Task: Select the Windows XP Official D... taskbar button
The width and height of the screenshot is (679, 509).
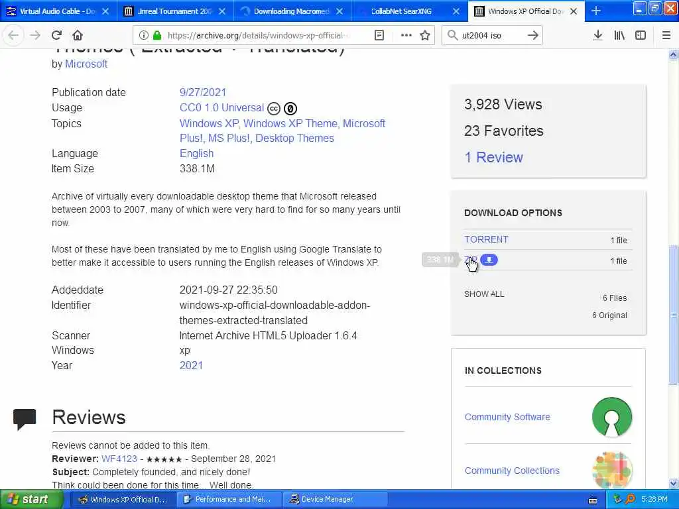Action: 123,500
